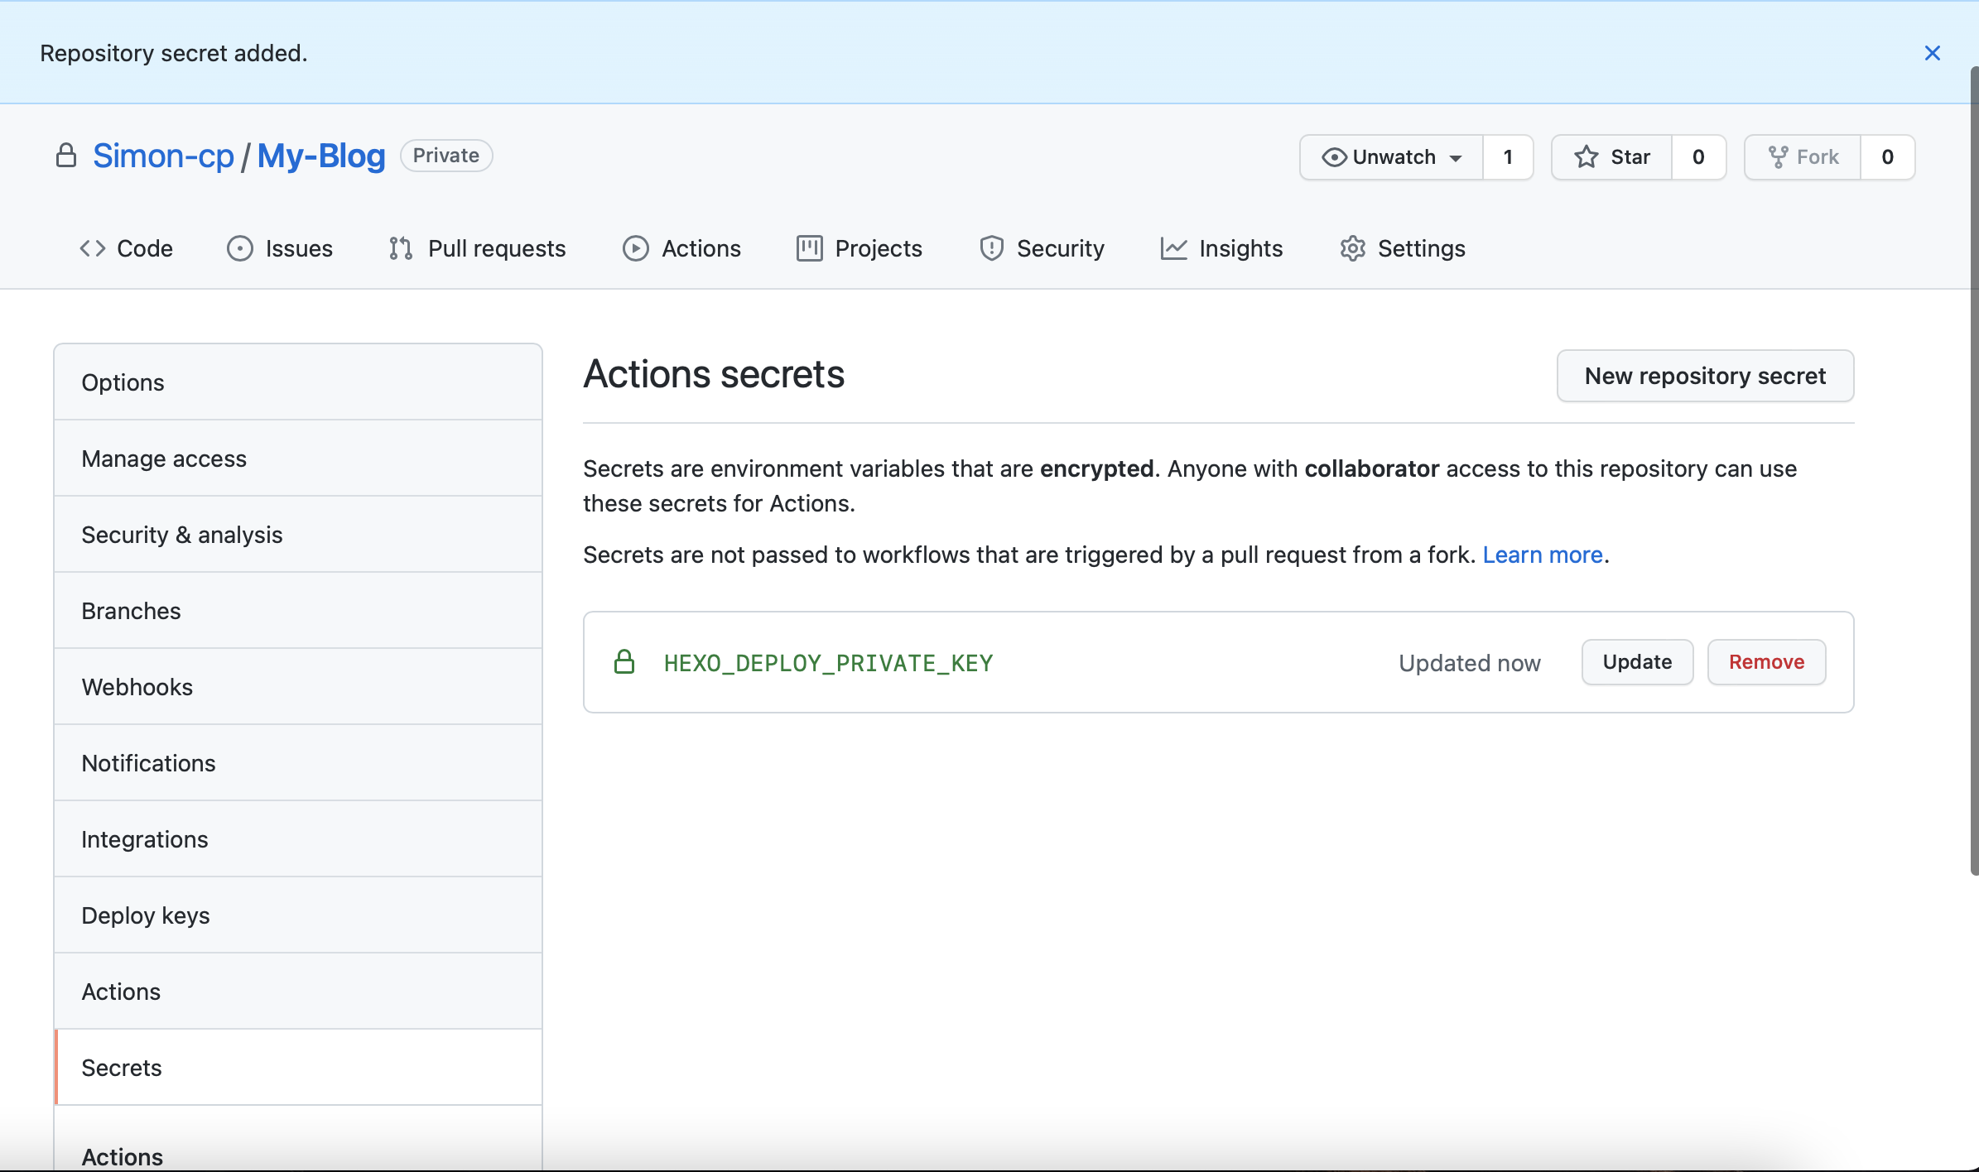The image size is (1979, 1172).
Task: Open Options in the settings sidebar
Action: tap(298, 382)
